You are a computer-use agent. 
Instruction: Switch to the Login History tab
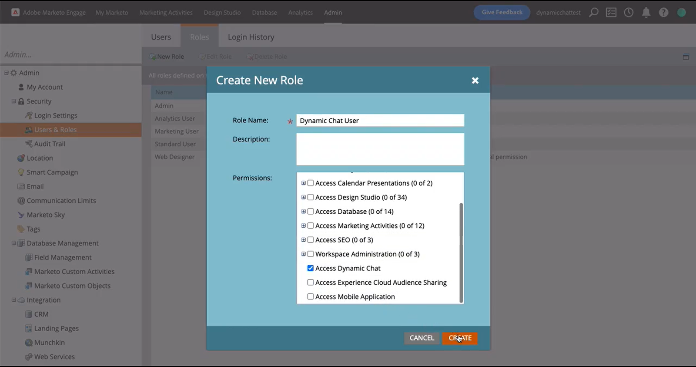tap(251, 37)
